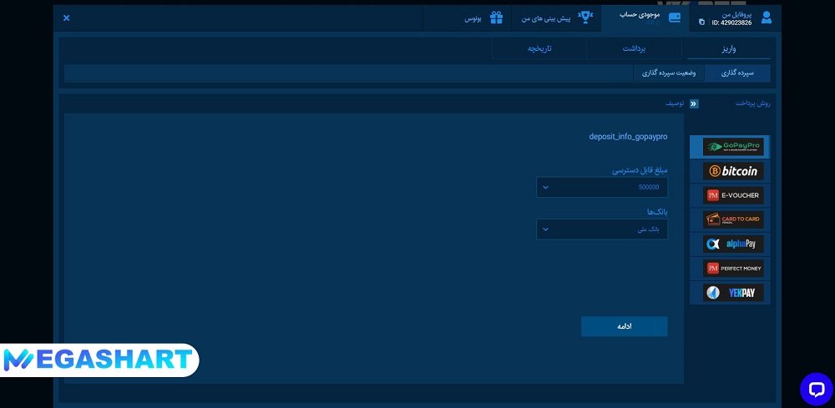This screenshot has height=408, width=835.
Task: Open the تاریخچه (history) tab
Action: click(x=539, y=48)
